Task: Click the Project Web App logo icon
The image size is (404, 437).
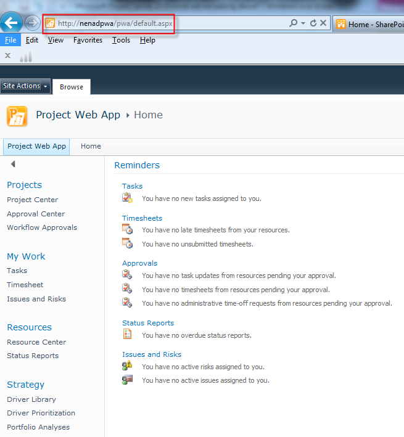Action: pos(17,116)
